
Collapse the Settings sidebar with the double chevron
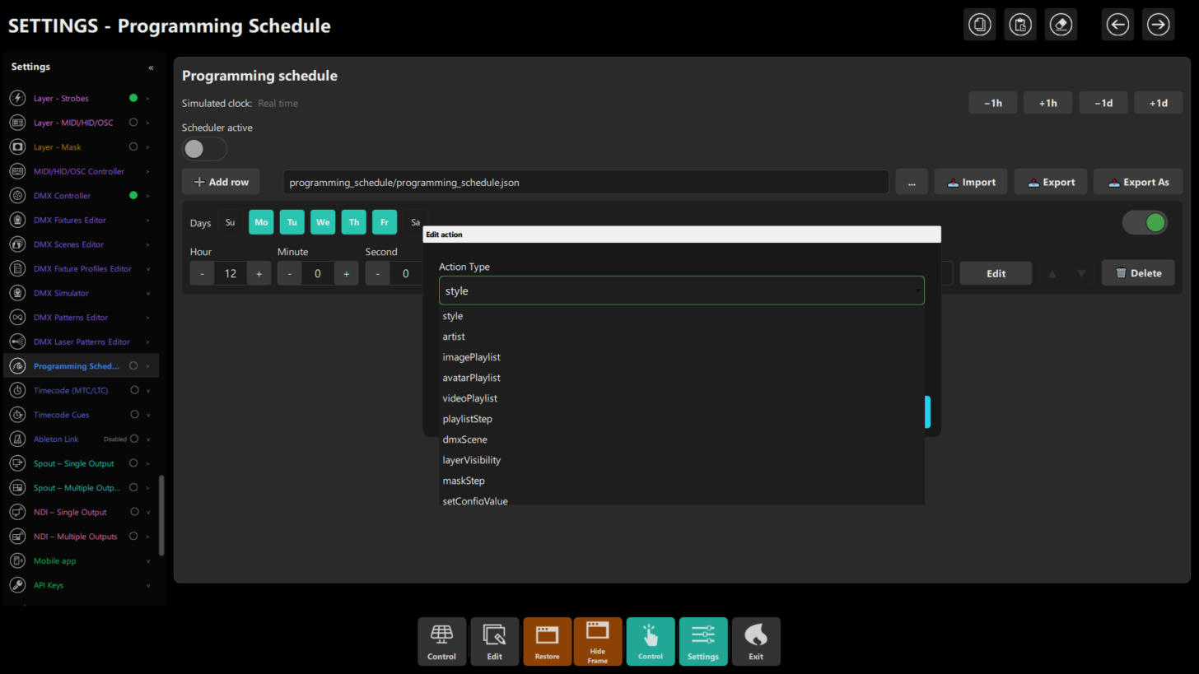point(151,67)
